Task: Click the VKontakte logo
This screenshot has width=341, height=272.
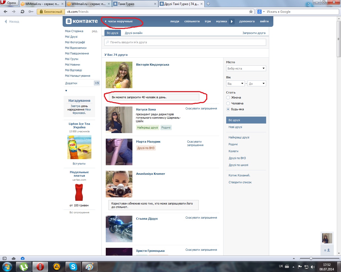Action: pos(82,21)
